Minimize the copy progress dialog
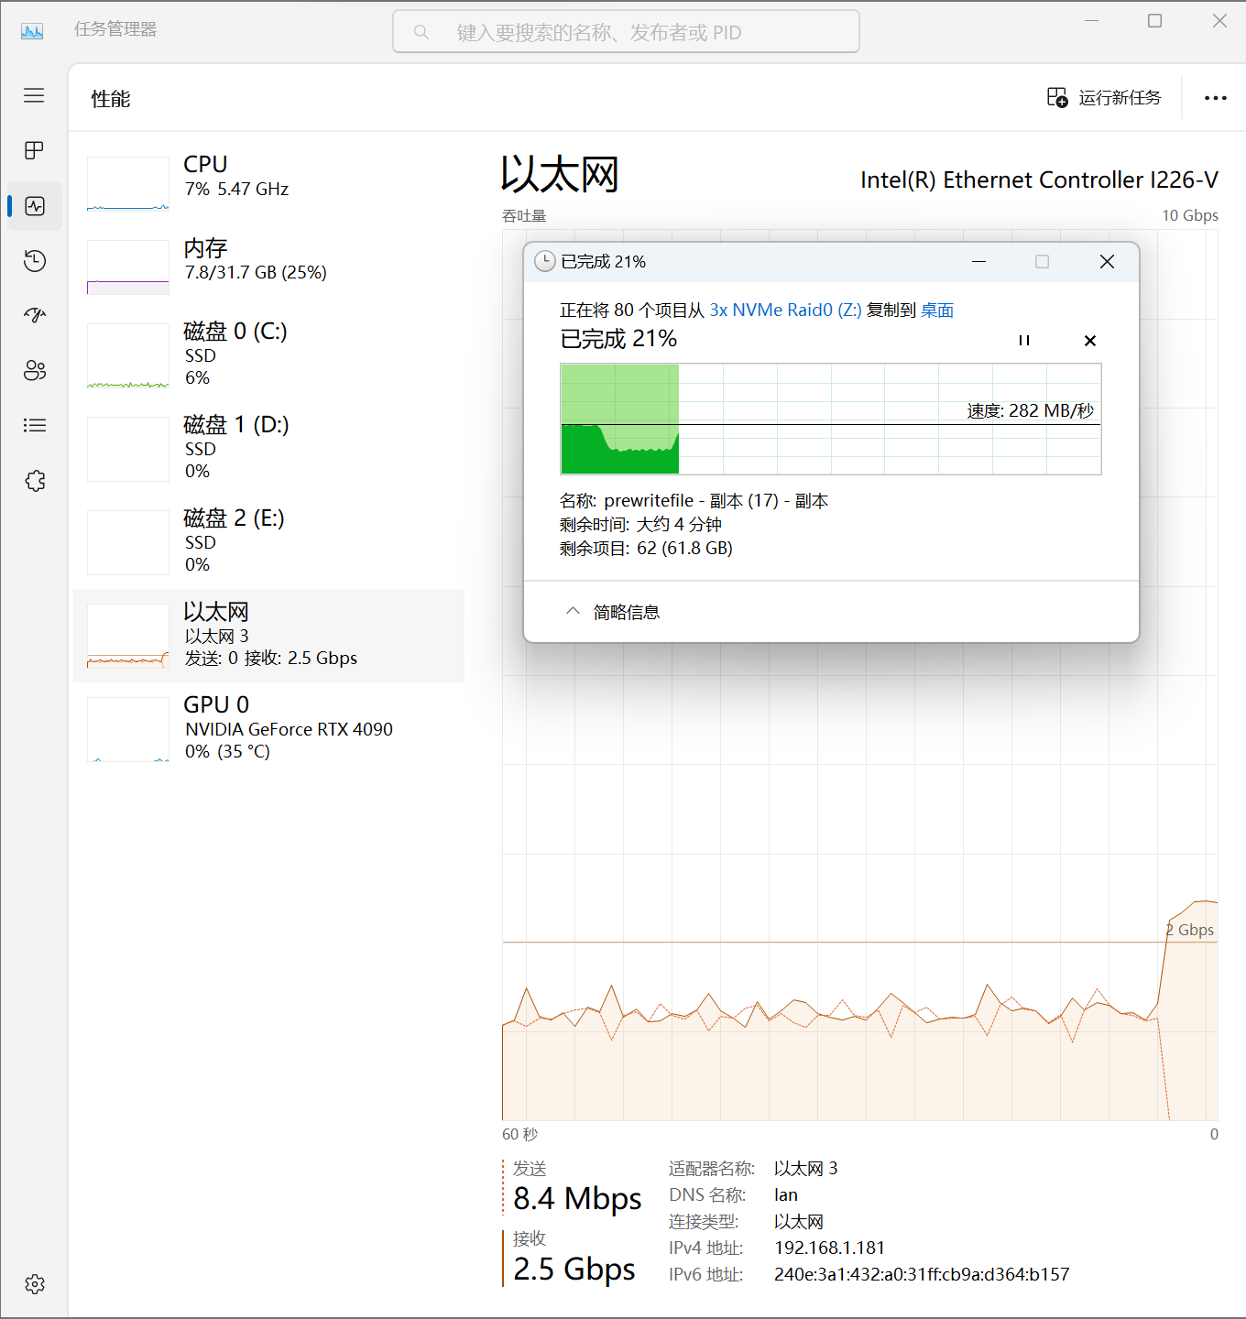This screenshot has height=1319, width=1246. click(x=978, y=262)
